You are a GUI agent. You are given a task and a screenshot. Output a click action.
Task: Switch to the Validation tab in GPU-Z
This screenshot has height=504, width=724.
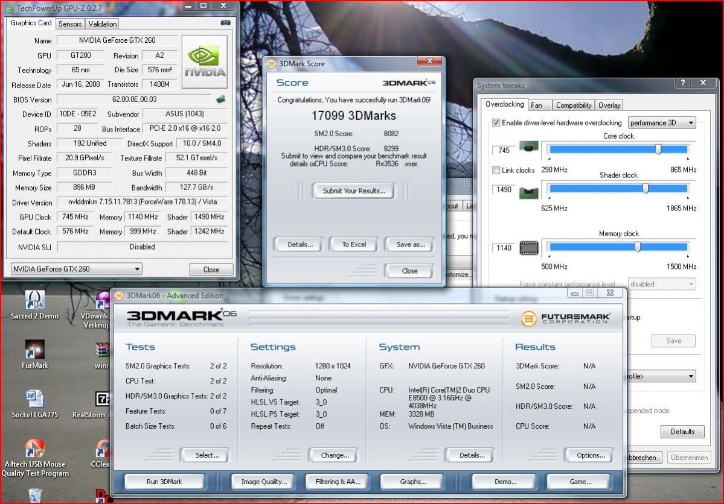tap(102, 24)
